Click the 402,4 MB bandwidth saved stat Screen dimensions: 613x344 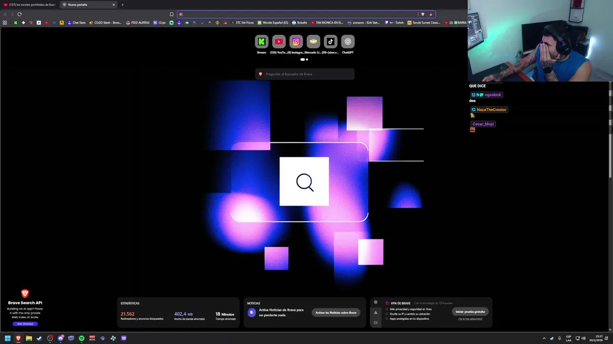coord(189,316)
